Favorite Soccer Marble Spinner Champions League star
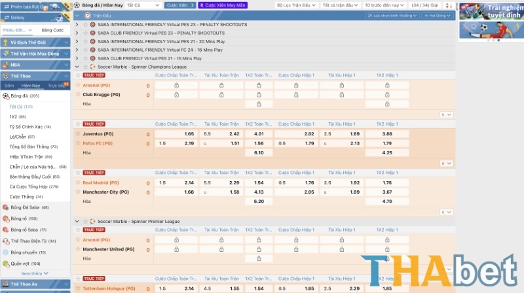Screen dimensions: 524x293 pos(86,67)
